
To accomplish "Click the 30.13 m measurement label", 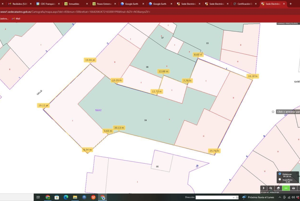I will point(119,128).
